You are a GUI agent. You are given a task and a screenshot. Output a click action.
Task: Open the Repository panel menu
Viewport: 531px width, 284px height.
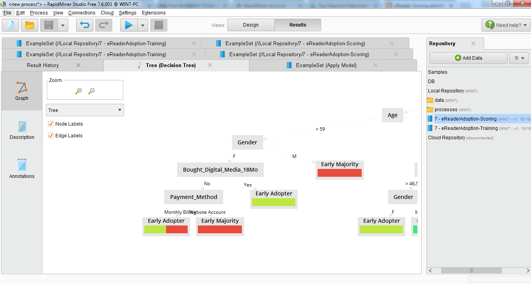click(x=519, y=57)
